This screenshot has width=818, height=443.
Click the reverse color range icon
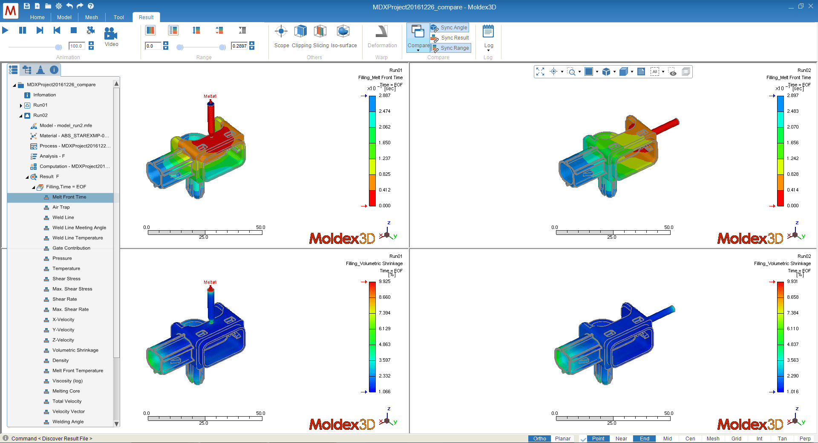[x=219, y=30]
